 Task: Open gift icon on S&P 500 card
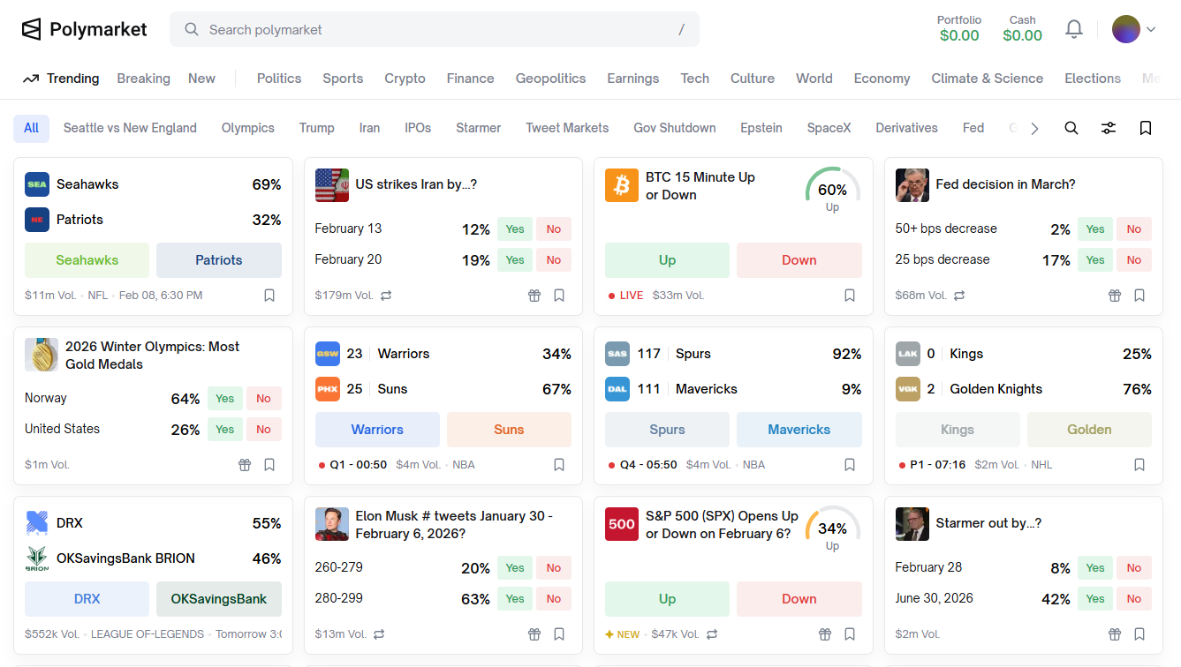pos(825,634)
